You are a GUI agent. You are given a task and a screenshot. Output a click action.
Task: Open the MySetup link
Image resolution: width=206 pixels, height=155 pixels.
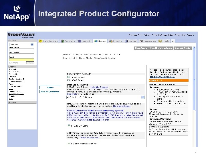coord(163,35)
